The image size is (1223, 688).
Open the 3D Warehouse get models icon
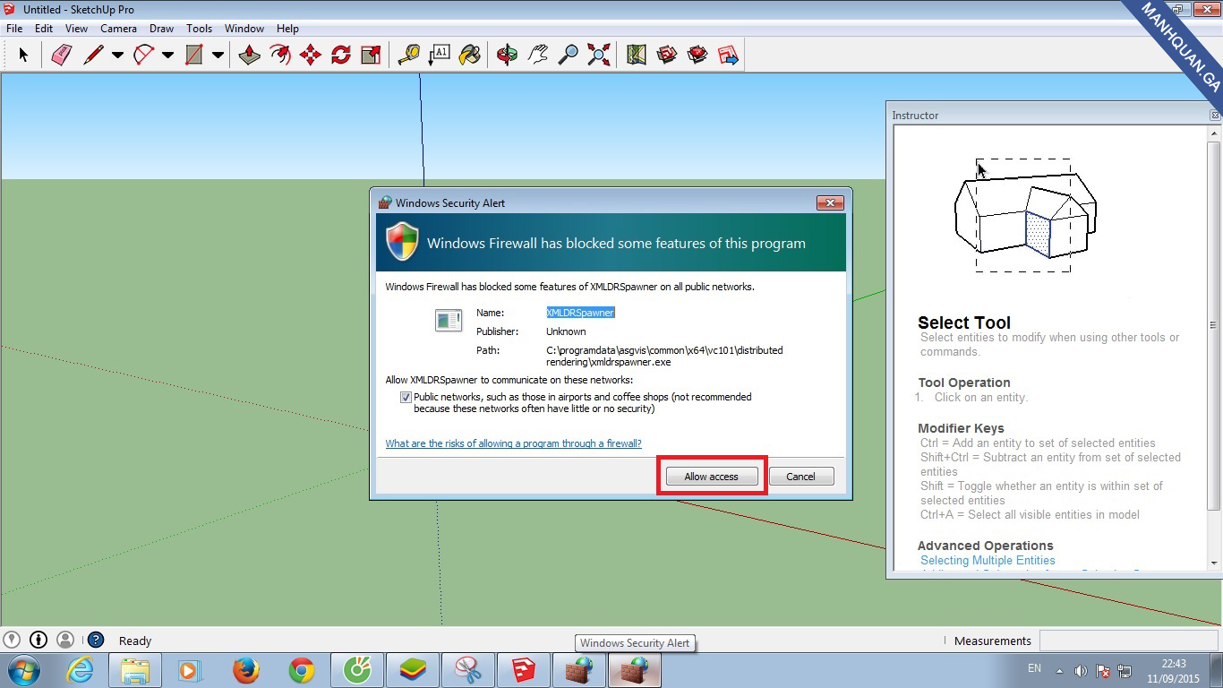pos(667,56)
